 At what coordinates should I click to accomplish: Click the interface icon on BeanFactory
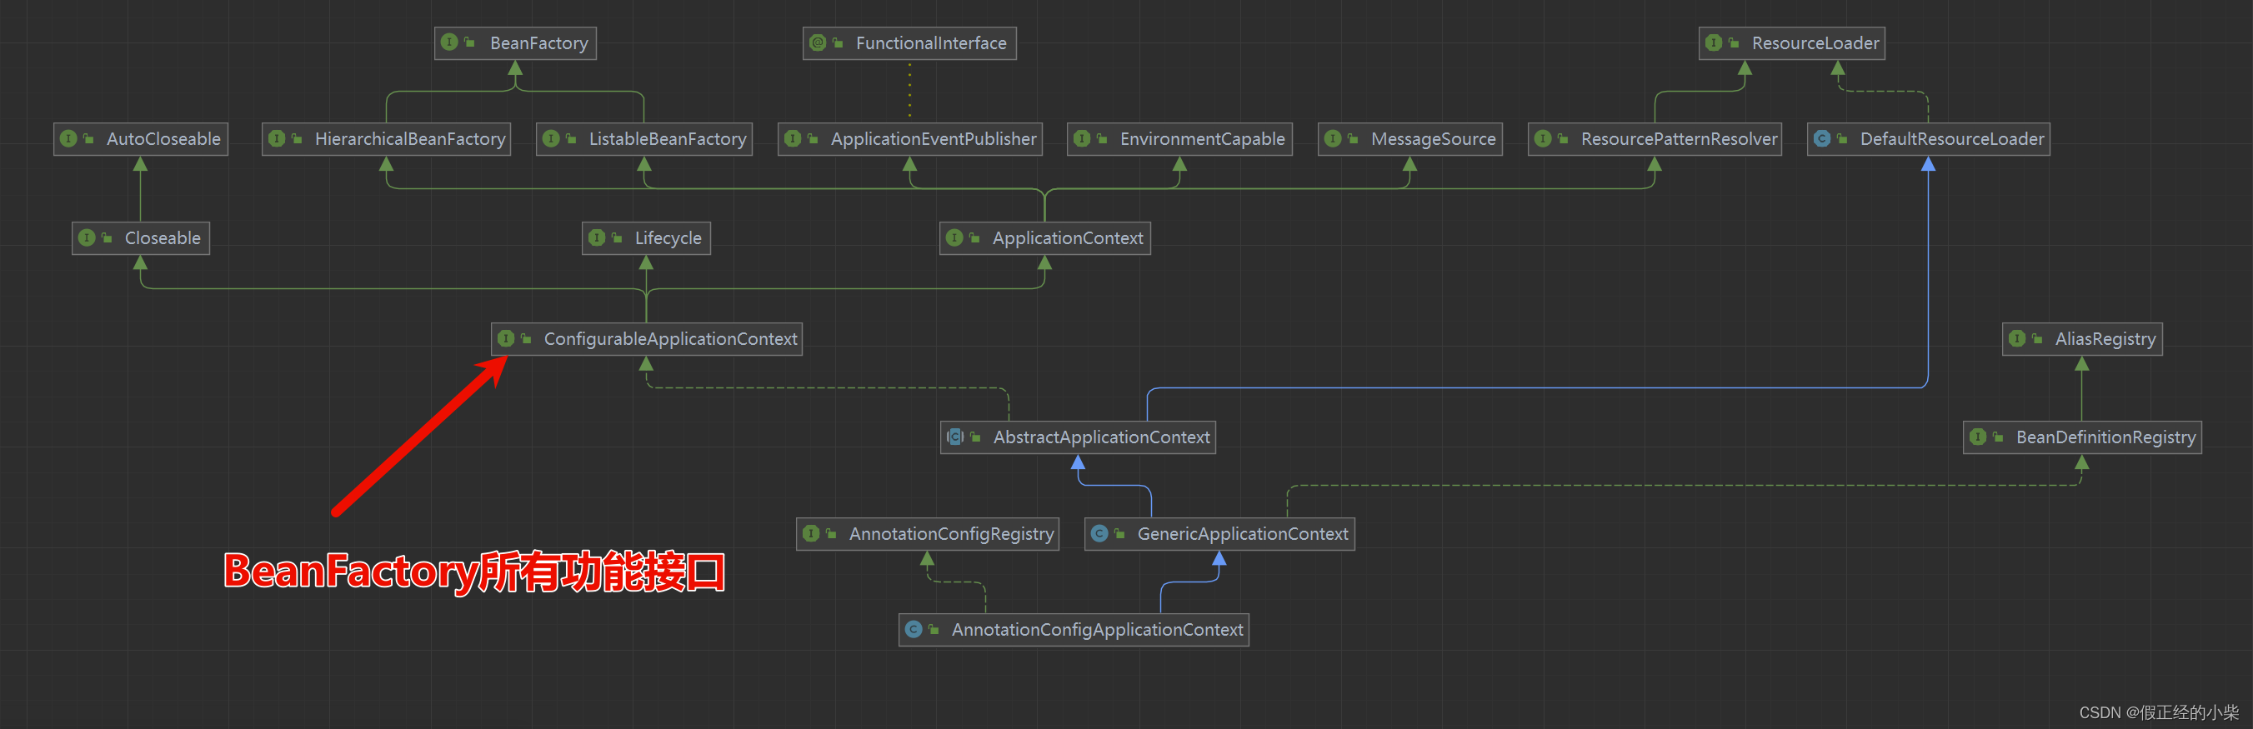(x=448, y=42)
